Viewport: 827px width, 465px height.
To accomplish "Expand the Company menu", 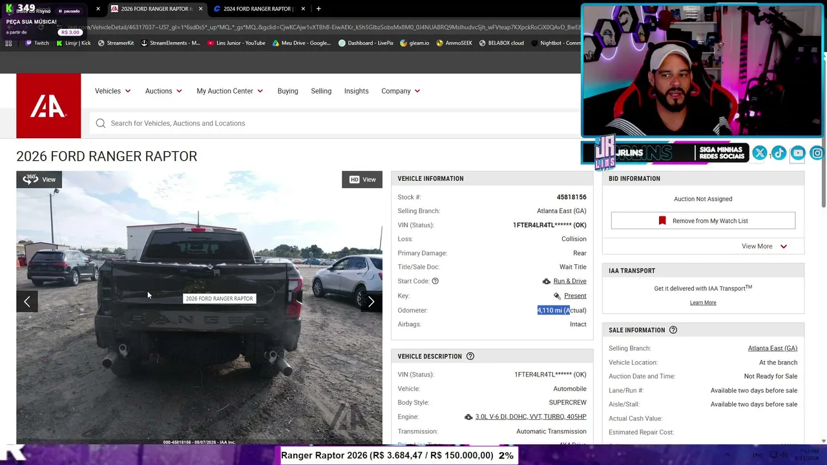I will 401,91.
